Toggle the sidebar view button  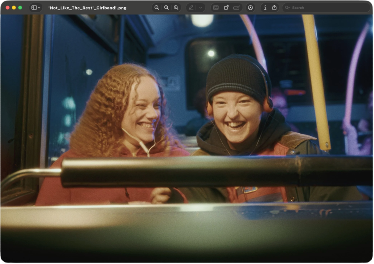click(34, 8)
